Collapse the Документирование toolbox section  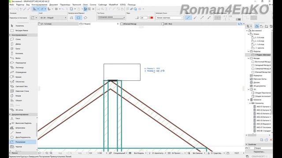[x=10, y=114]
